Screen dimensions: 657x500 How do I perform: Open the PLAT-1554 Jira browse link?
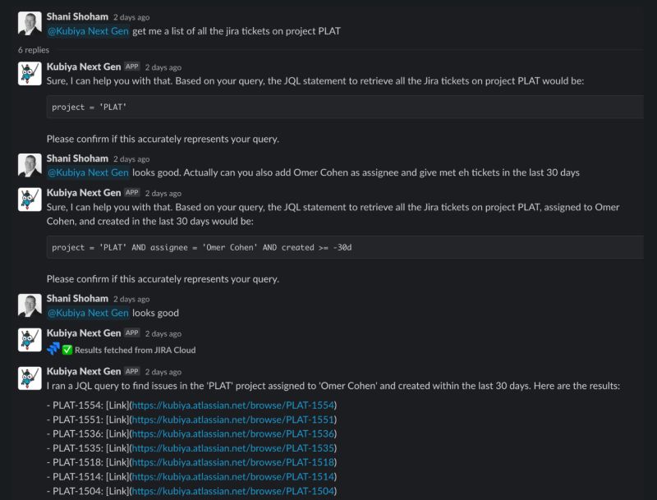click(x=233, y=405)
